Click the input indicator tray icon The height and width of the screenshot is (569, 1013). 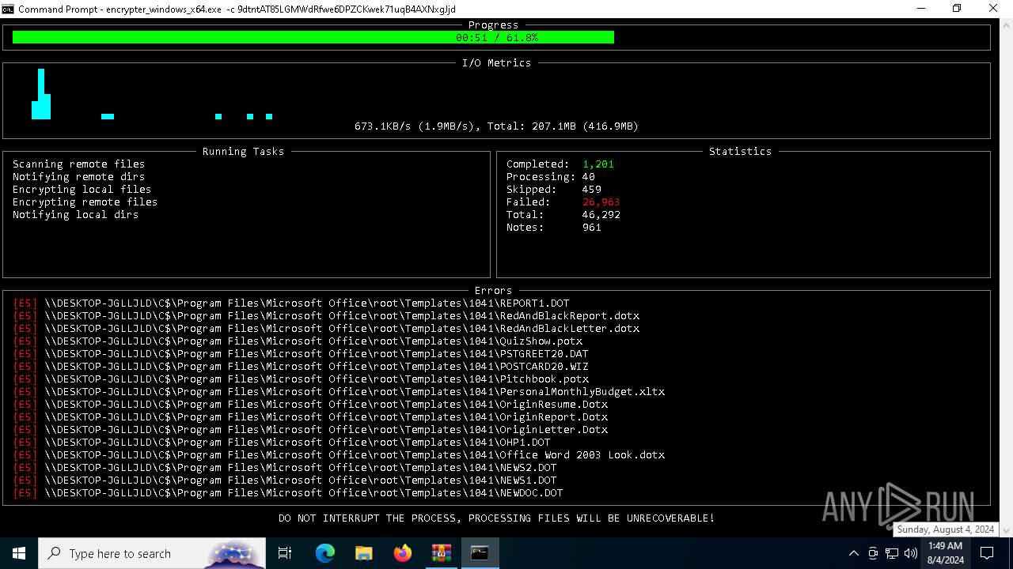872,553
